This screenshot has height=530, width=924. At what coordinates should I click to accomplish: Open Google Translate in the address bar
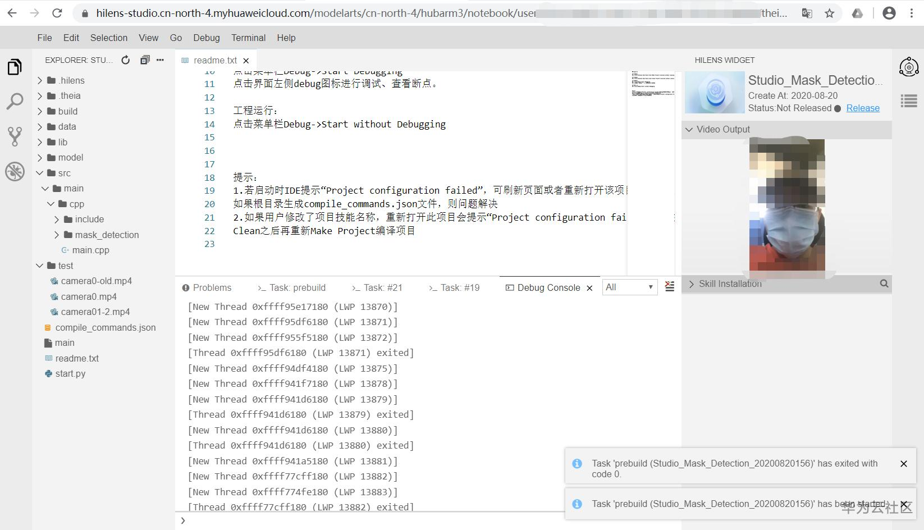pyautogui.click(x=807, y=12)
